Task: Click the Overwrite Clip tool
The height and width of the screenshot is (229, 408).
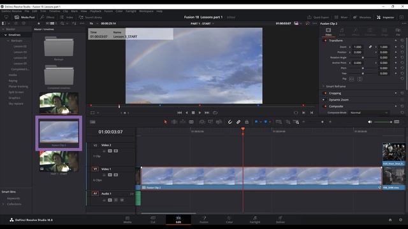Action: click(x=210, y=121)
